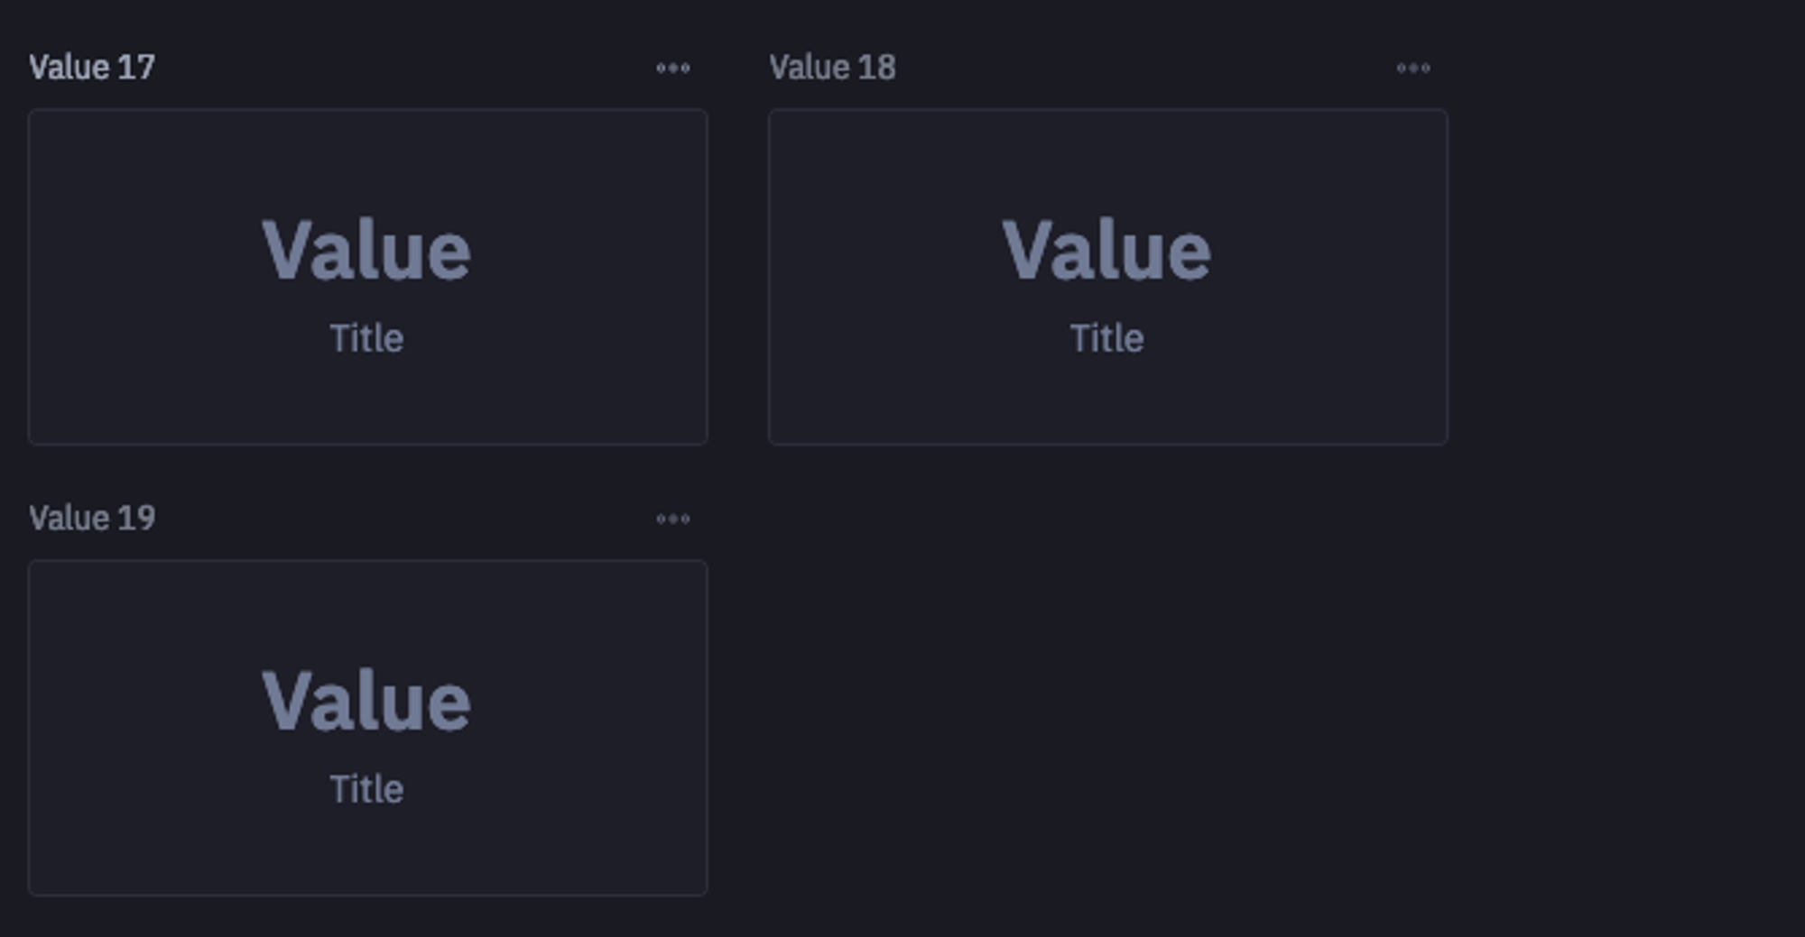Click the large Value text in Value 17
This screenshot has width=1805, height=937.
[x=366, y=250]
